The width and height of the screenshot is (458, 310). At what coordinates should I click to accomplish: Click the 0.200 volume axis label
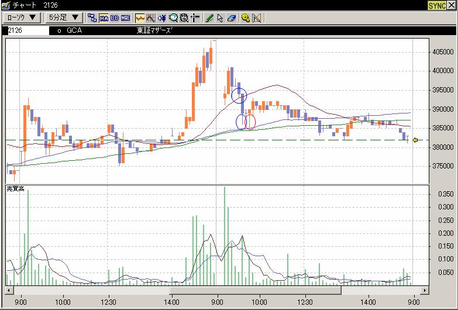(x=446, y=233)
